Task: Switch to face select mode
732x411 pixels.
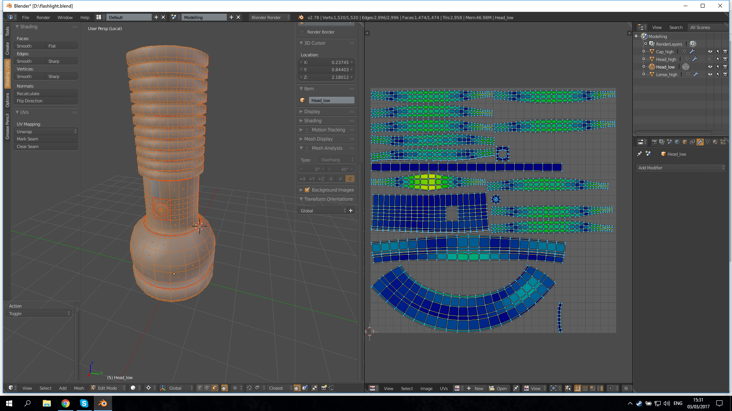Action: pos(215,388)
